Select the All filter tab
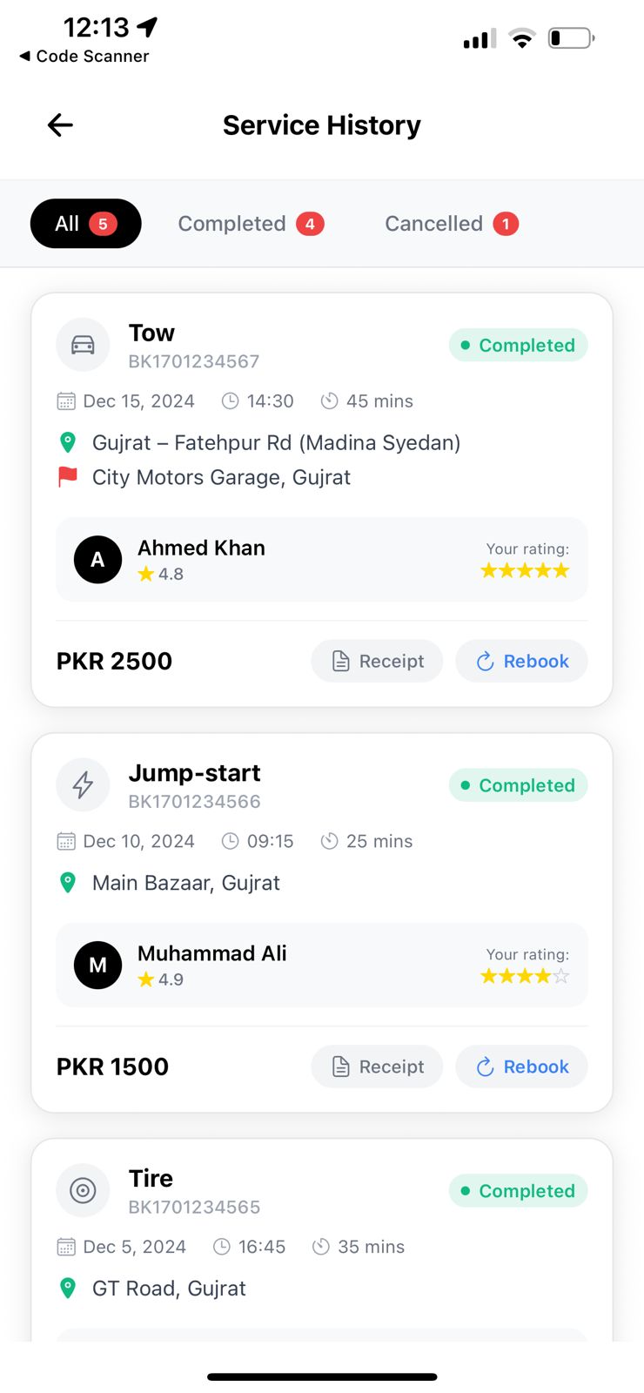Image resolution: width=644 pixels, height=1393 pixels. [85, 224]
